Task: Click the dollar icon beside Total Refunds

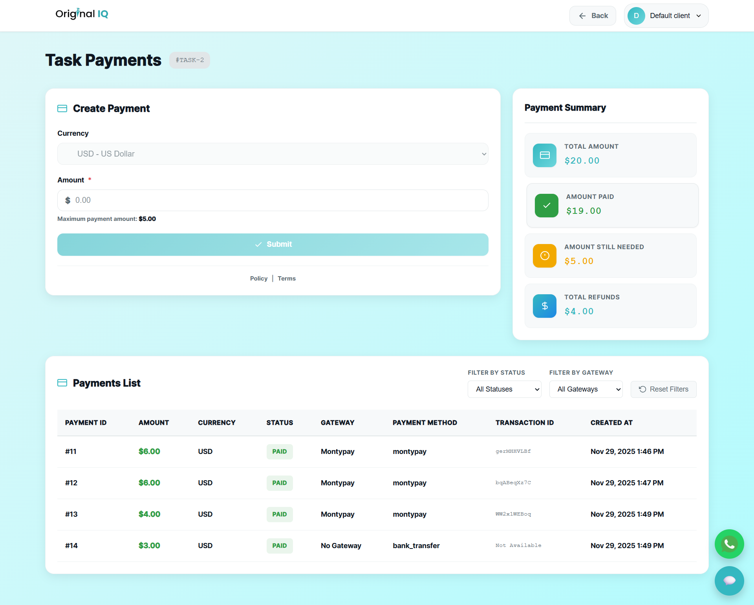Action: pyautogui.click(x=544, y=306)
